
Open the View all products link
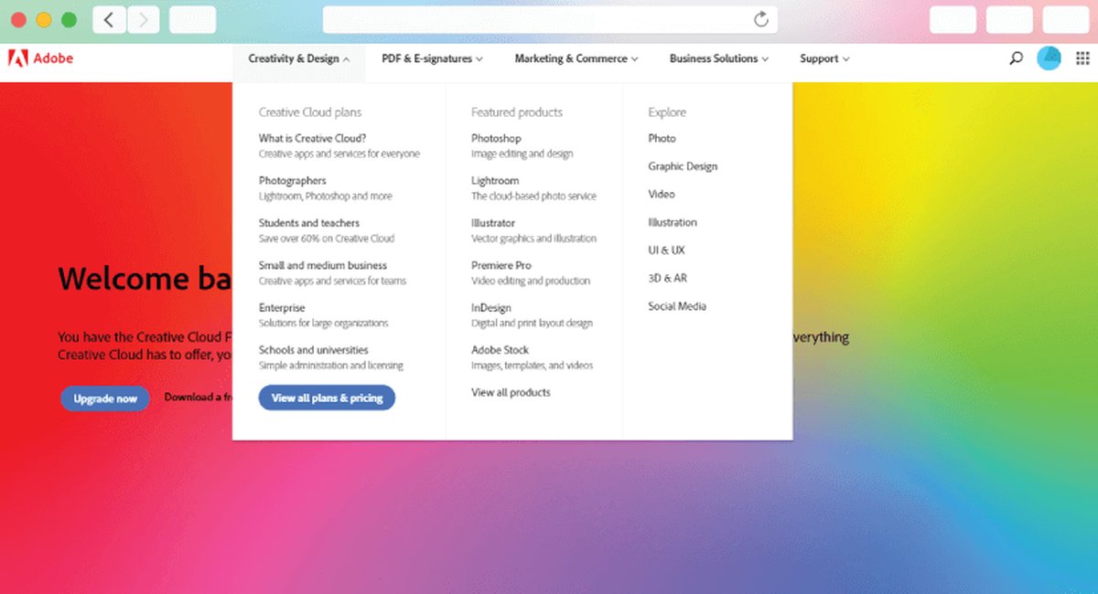click(511, 393)
